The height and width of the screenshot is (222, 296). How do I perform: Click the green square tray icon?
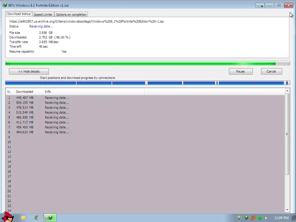(260, 218)
